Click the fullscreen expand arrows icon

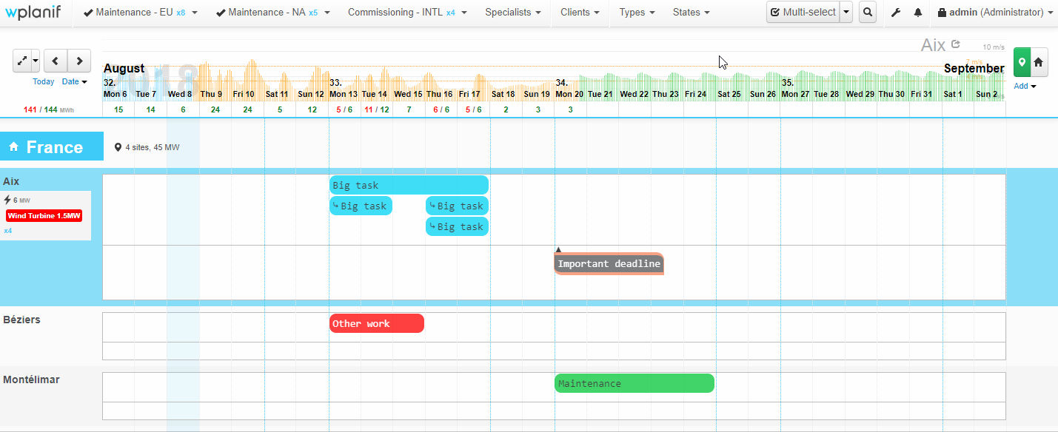pyautogui.click(x=21, y=61)
